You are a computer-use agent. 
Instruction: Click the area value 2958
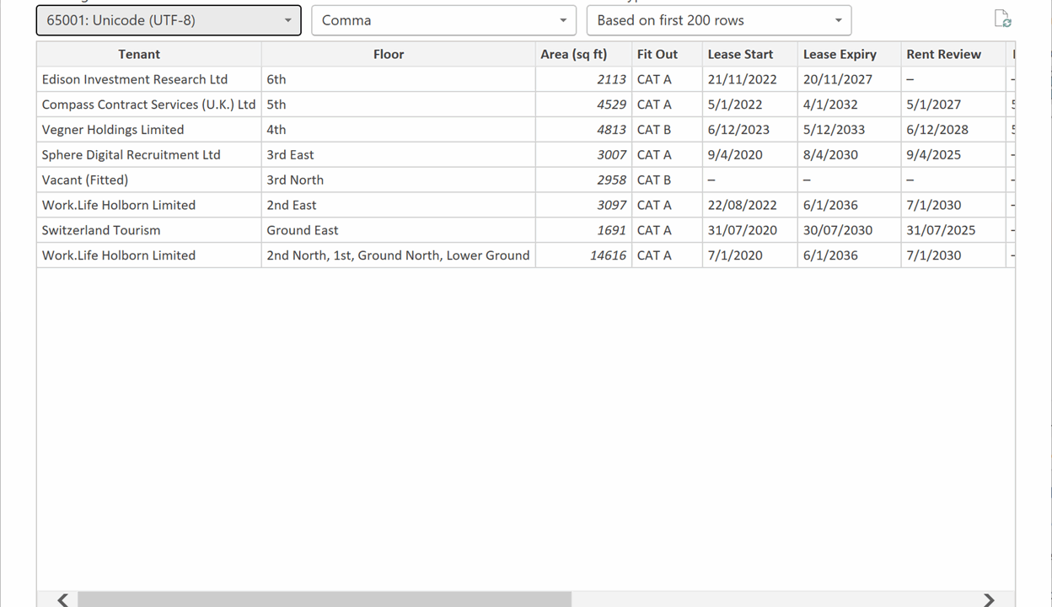583,180
